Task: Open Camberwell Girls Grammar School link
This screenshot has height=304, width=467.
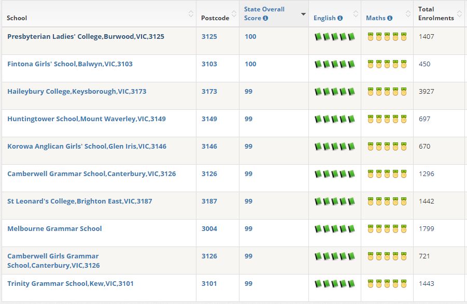Action: pos(53,260)
